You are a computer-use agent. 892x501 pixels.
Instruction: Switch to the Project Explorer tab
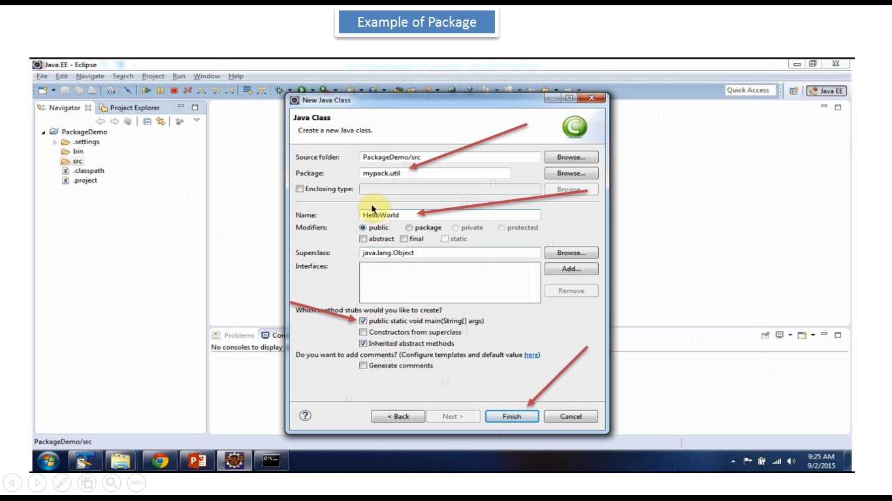point(129,108)
